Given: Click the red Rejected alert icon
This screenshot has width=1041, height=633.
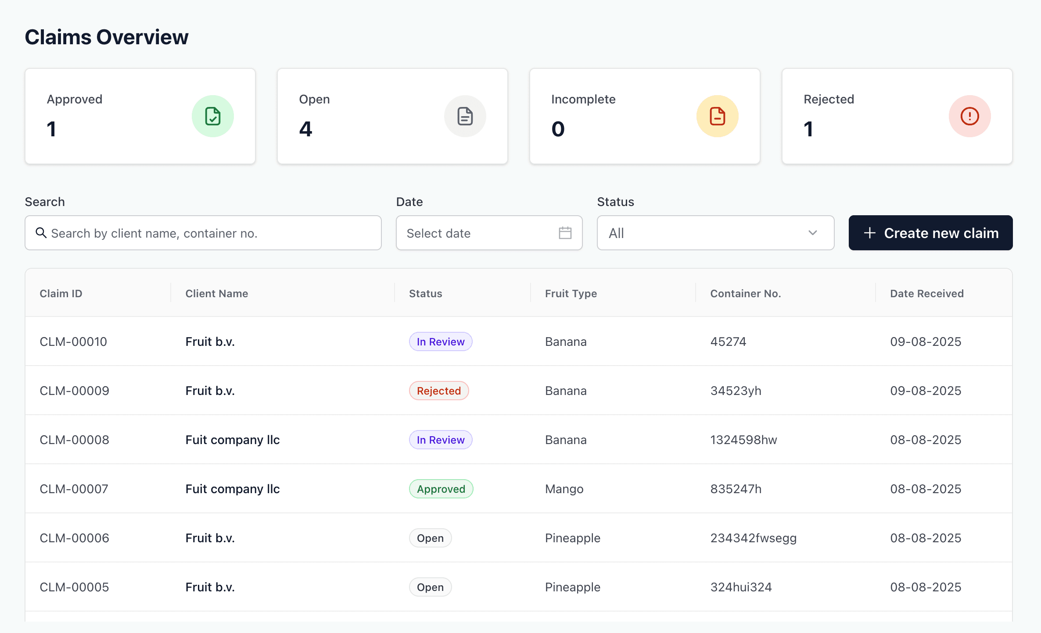Looking at the screenshot, I should (969, 116).
